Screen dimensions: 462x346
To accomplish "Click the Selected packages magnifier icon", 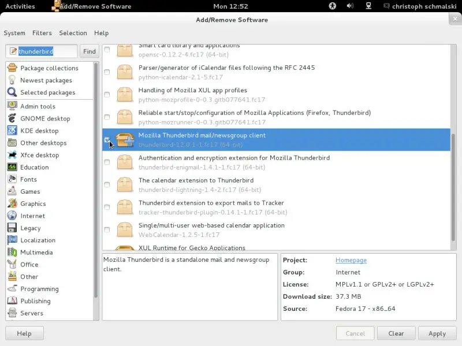I will click(12, 92).
